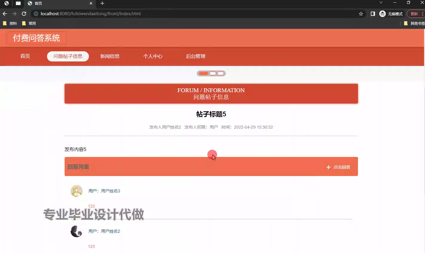Open the side panel icon in toolbar
This screenshot has width=425, height=253.
coord(373,14)
